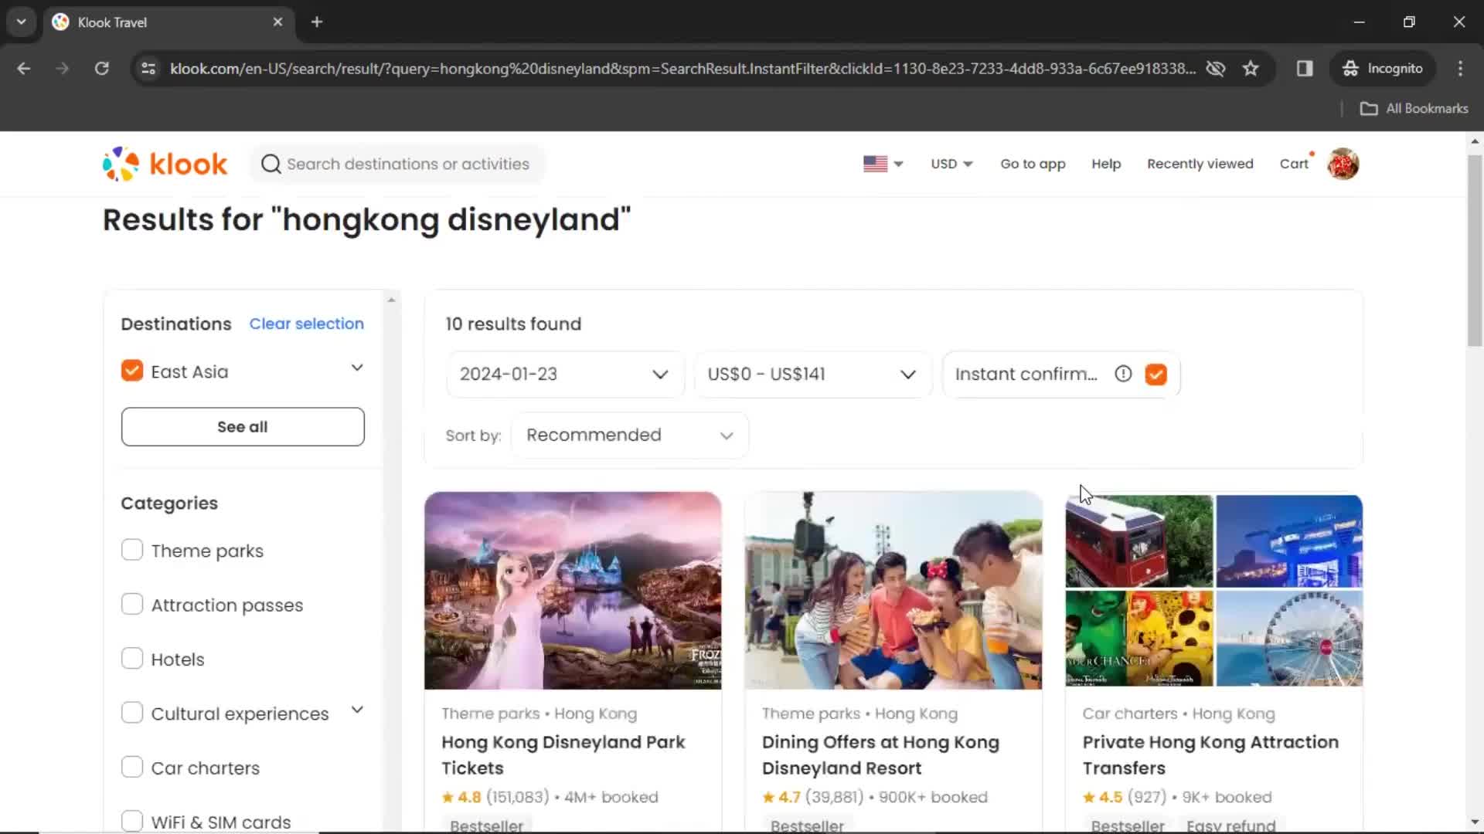Open the USD currency dropdown

(951, 164)
